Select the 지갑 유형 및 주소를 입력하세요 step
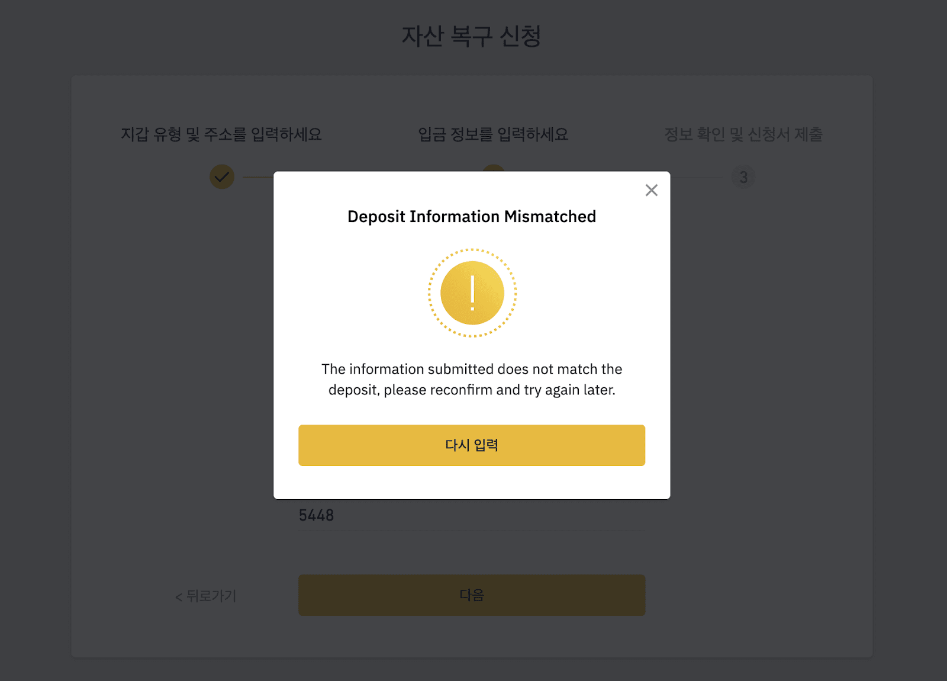 coord(221,134)
